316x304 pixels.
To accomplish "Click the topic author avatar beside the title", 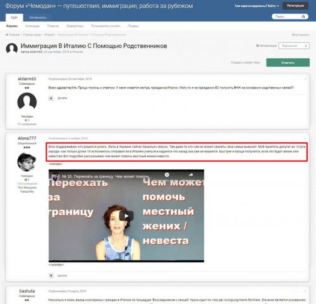I will click(x=12, y=49).
